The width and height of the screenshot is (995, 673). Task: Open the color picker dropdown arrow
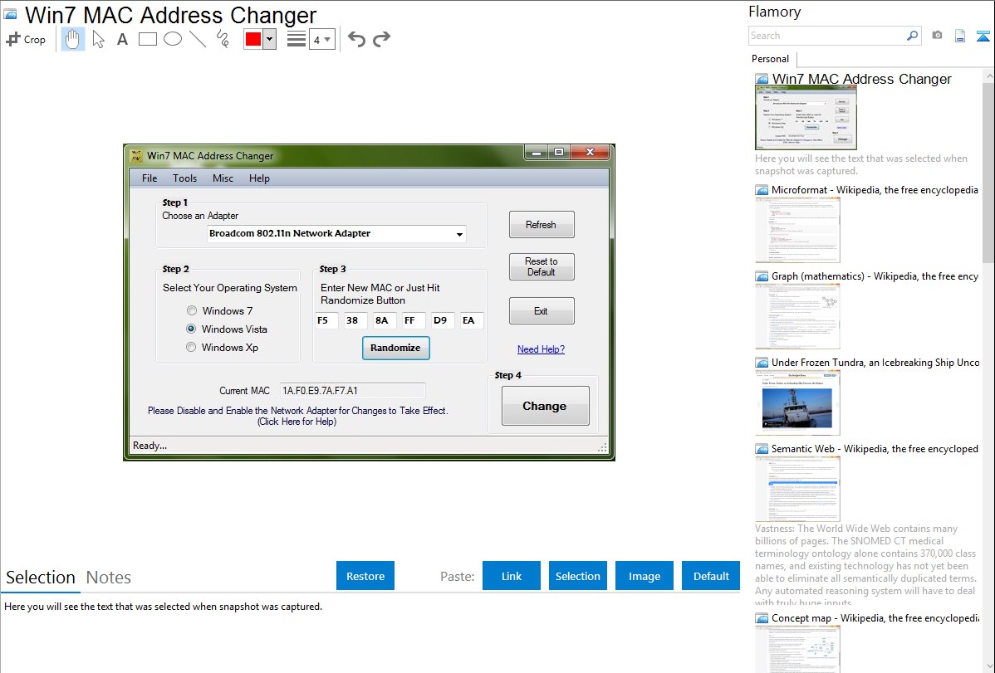(269, 39)
